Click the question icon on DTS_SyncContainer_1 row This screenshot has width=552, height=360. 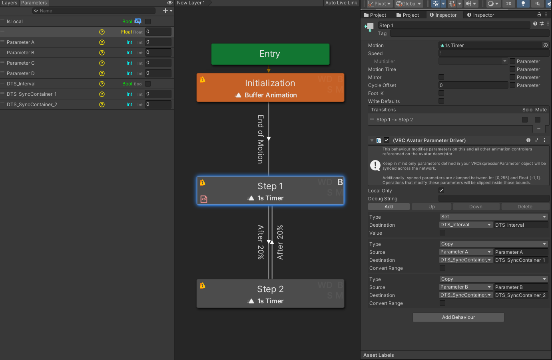coord(102,94)
